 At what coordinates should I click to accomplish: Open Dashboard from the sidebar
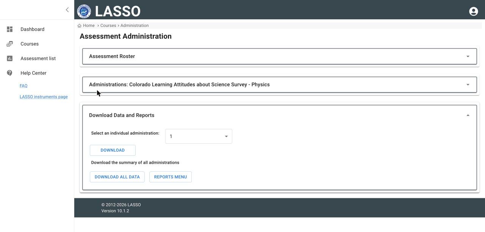point(32,29)
